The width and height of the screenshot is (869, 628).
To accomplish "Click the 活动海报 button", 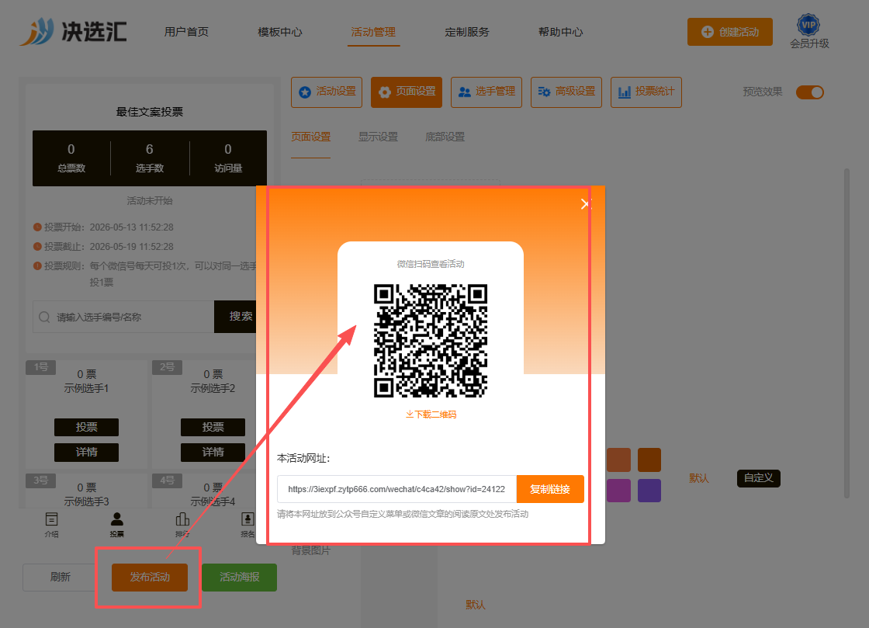I will point(240,578).
